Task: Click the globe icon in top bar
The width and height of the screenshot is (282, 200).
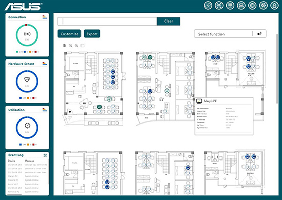Action: (252, 6)
